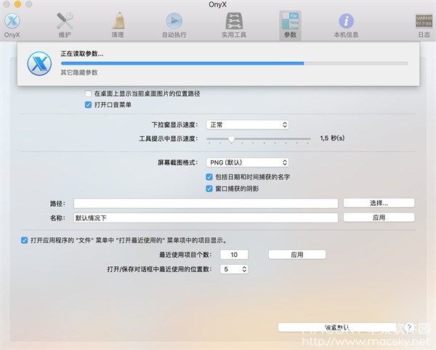Click the recent locations count stepper showing 5
This screenshot has height=350, width=436.
234,269
